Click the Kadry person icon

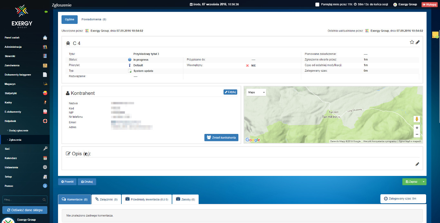45,103
